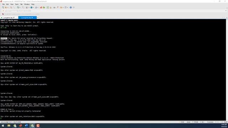Click the terminal vertical scrollbar
This screenshot has height=128, width=228.
pos(227,70)
